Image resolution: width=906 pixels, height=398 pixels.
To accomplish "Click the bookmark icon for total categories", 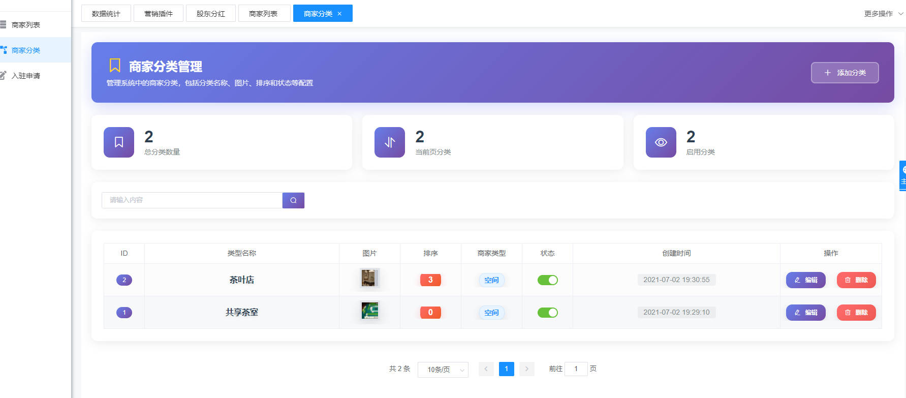I will point(119,142).
